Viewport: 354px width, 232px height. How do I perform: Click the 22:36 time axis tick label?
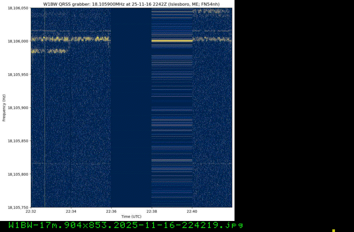[x=112, y=212]
